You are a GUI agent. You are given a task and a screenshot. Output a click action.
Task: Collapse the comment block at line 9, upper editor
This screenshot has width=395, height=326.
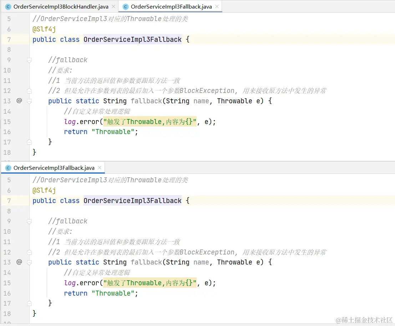(x=29, y=60)
